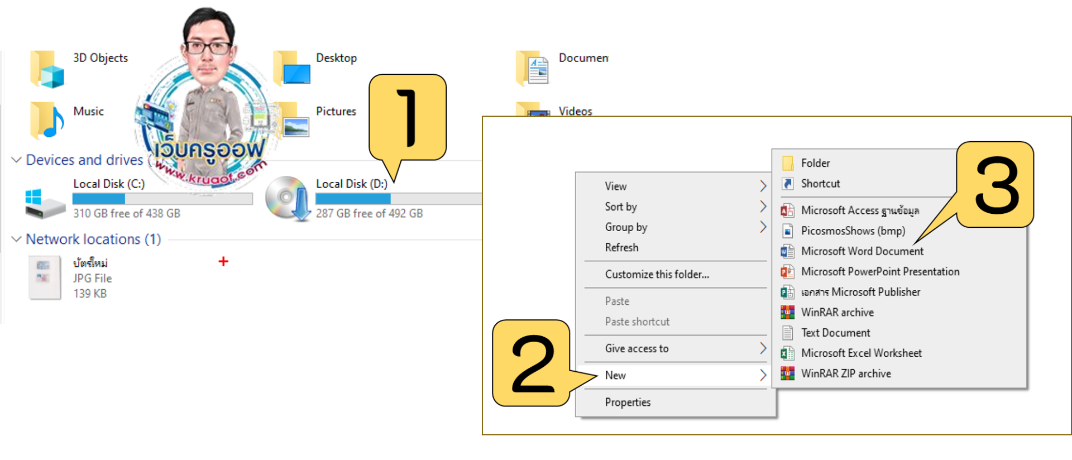Open the Music folder icon
The width and height of the screenshot is (1072, 460).
pyautogui.click(x=47, y=121)
